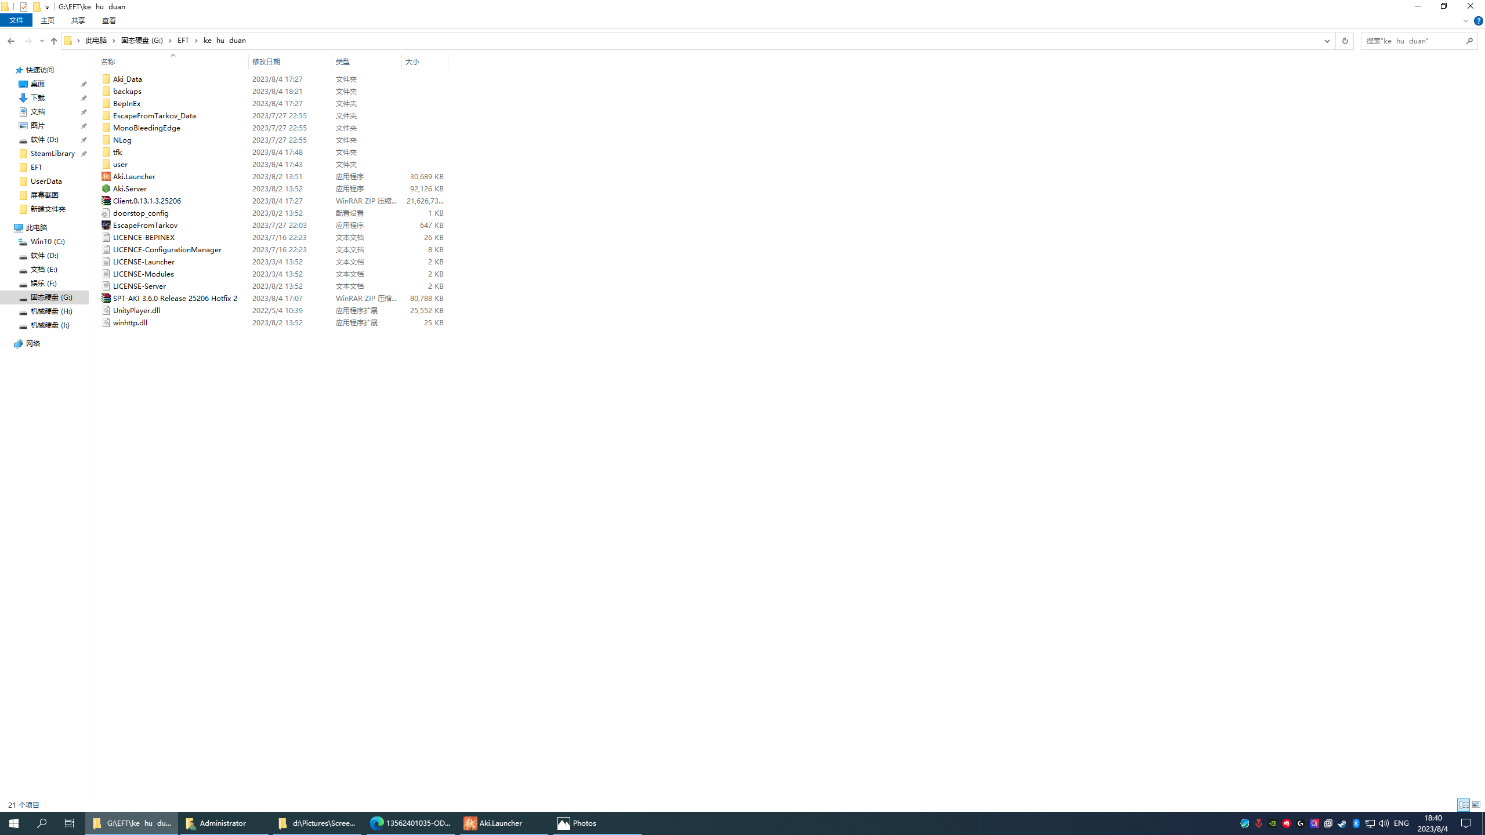Expand the EFT breadcrumb chevron
This screenshot has width=1485, height=835.
[x=197, y=41]
